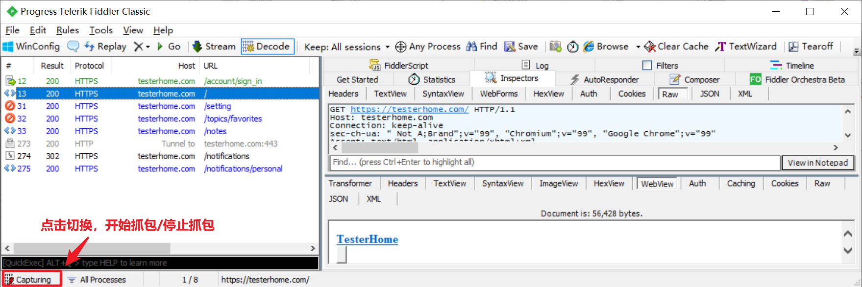Open the Composer tab
Image resolution: width=862 pixels, height=287 pixels.
tap(694, 79)
